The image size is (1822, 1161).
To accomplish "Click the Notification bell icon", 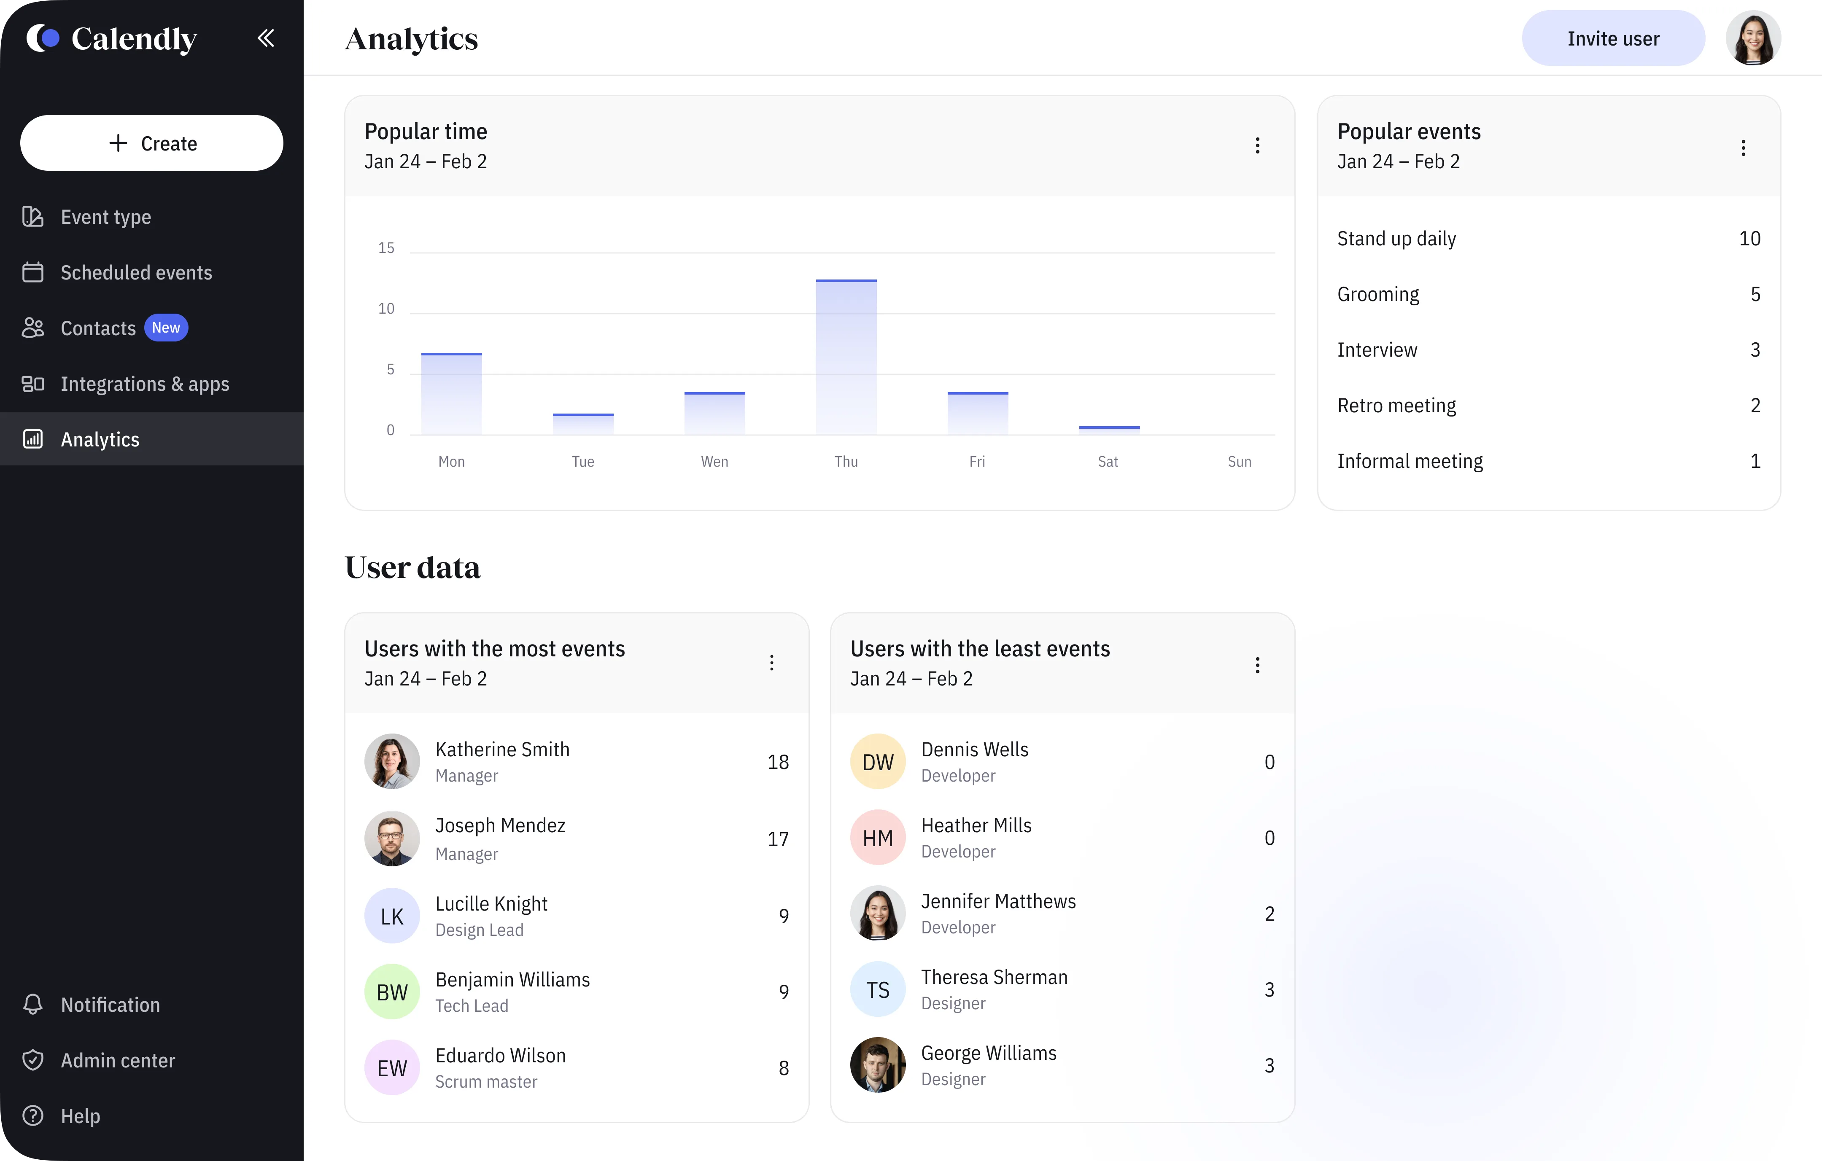I will 32,1004.
